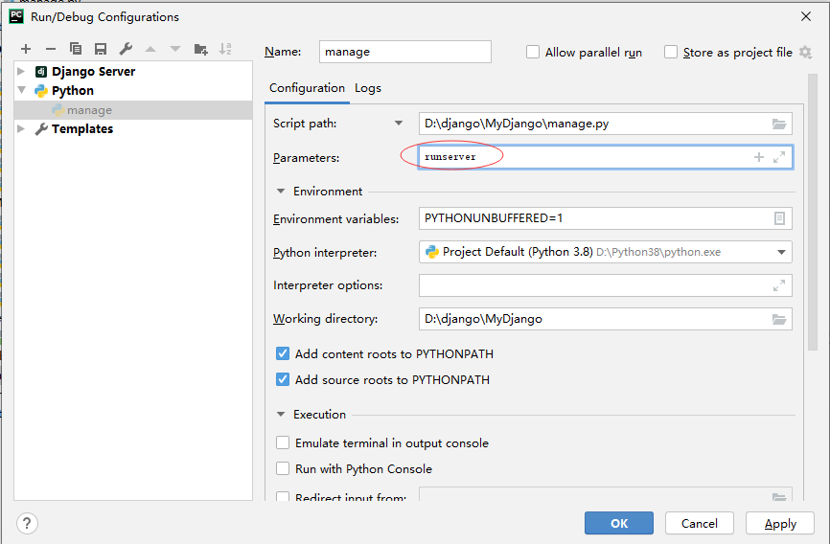The width and height of the screenshot is (830, 544).
Task: Enable Run with Python Console
Action: [283, 469]
